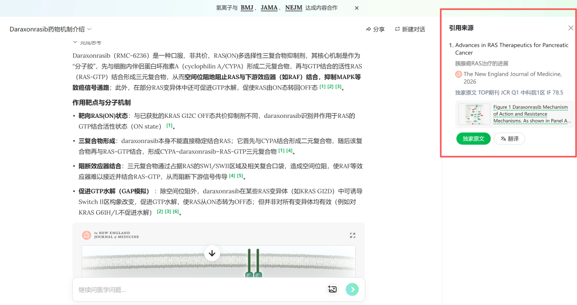Click citation [1] after 促使RAS由ON态转回OFF态
This screenshot has height=305, width=577.
[x=322, y=87]
